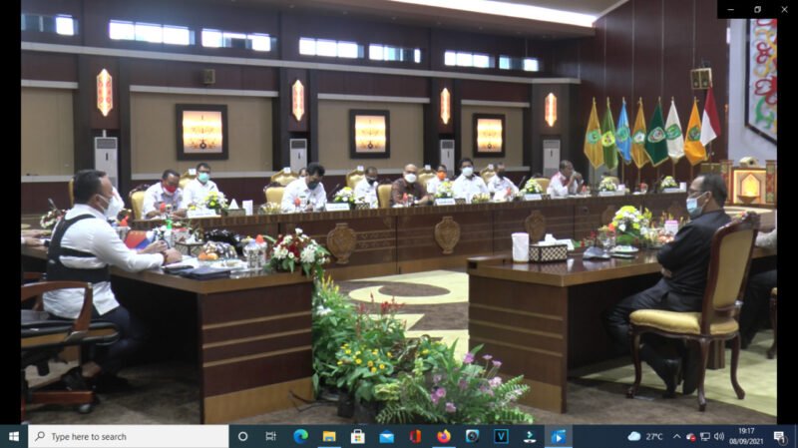Open the clock showing 19:17

point(746,436)
